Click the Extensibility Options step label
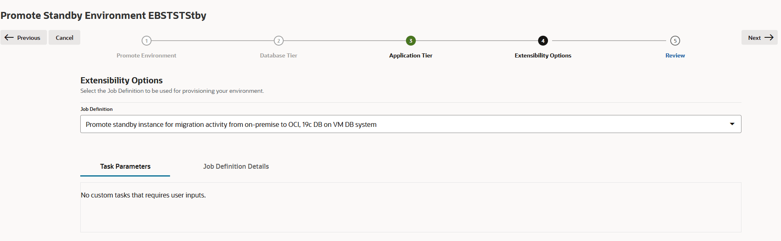 click(x=543, y=55)
